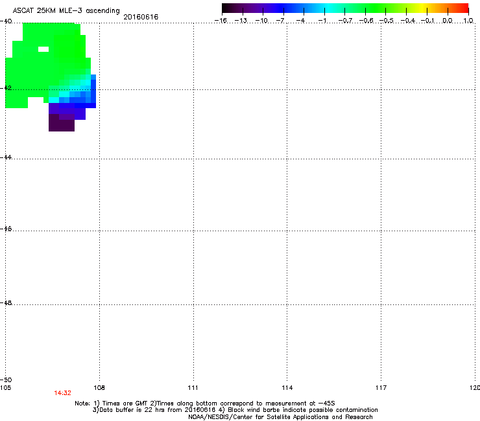Click the -16 colorbar label
Screen dimensions: 480x421
click(221, 21)
